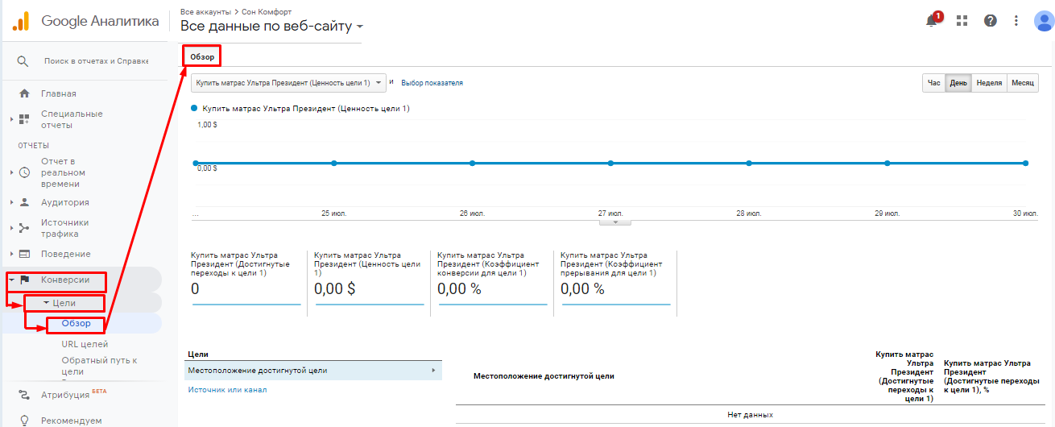Select the Ценность цели 1 scorecard
This screenshot has height=427, width=1055.
(x=369, y=278)
